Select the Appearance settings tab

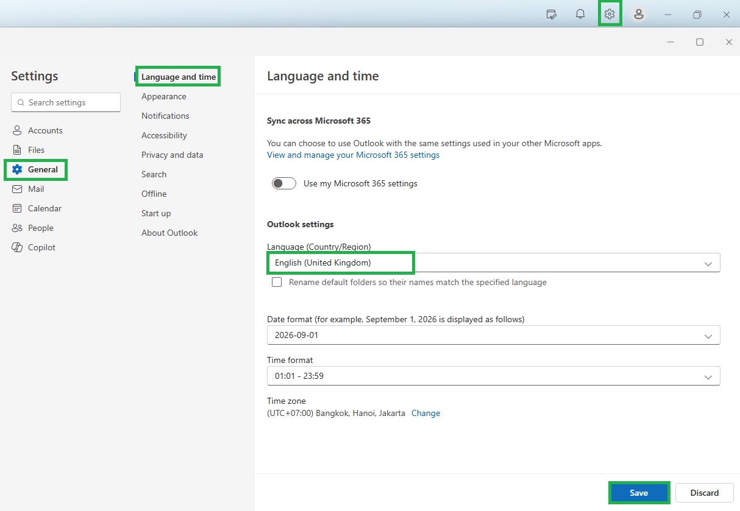(x=164, y=96)
